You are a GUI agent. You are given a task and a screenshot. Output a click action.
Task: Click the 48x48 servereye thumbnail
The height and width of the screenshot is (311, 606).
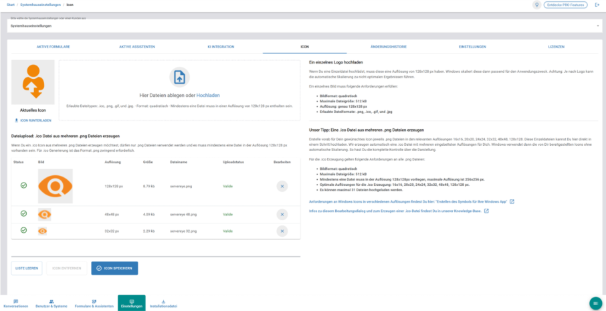pyautogui.click(x=44, y=215)
